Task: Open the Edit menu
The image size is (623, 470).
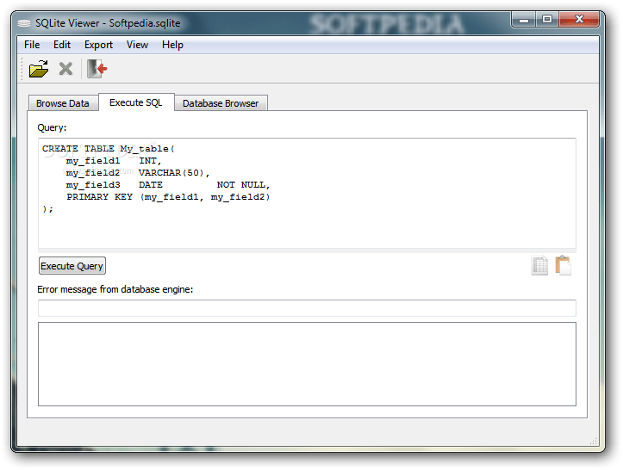Action: point(62,45)
